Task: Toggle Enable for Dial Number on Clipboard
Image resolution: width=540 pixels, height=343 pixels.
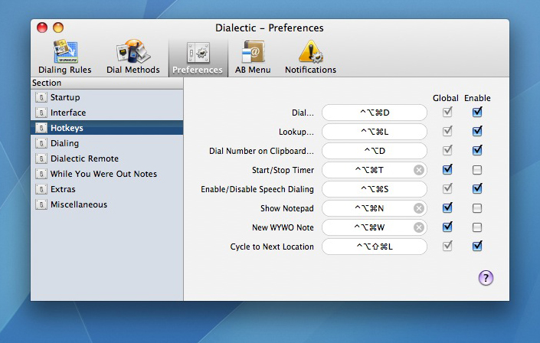Action: 477,151
